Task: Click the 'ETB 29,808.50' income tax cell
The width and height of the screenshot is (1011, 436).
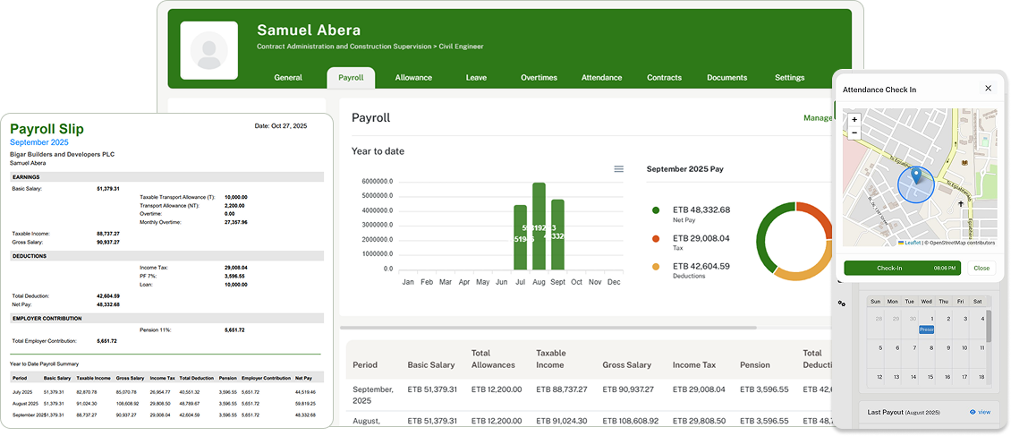Action: [698, 421]
